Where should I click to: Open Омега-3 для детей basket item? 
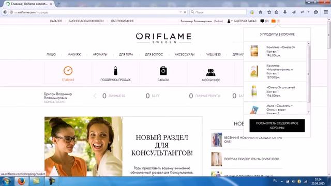point(280,87)
